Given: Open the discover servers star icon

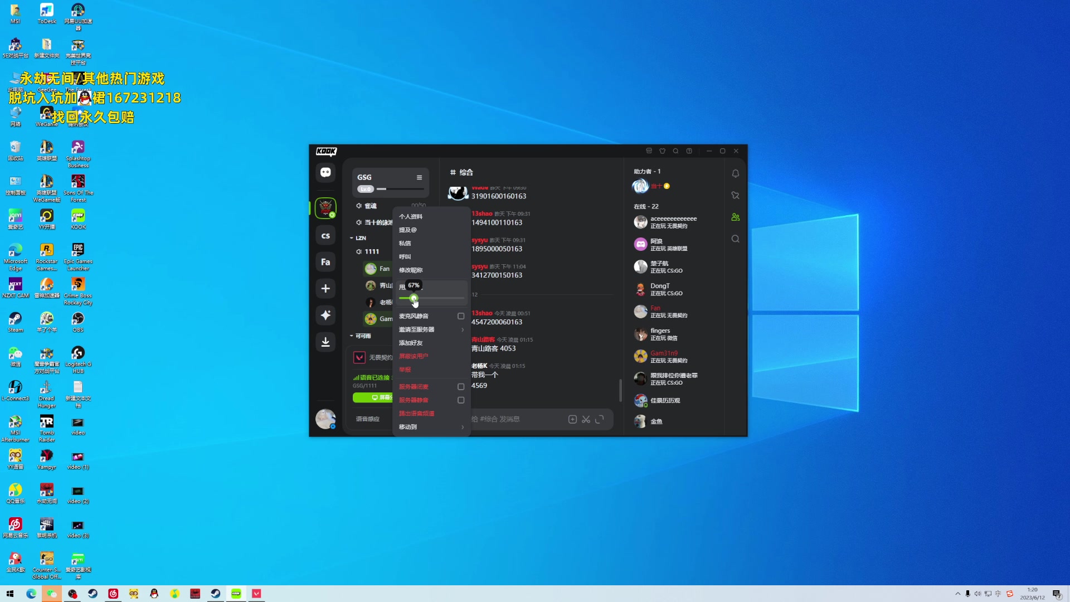Looking at the screenshot, I should coord(325,315).
